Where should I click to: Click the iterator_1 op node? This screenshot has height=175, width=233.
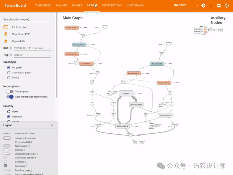(x=142, y=143)
